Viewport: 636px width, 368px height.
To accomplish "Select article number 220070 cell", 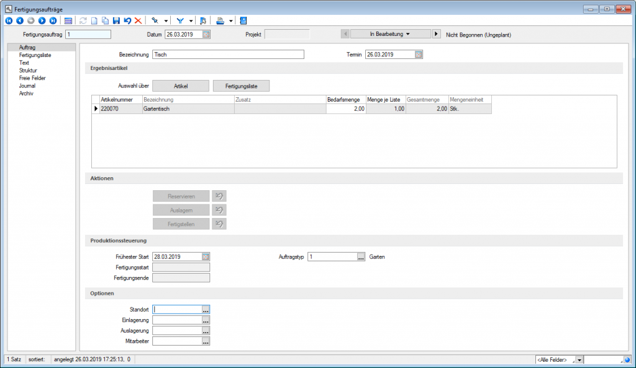I will click(121, 109).
